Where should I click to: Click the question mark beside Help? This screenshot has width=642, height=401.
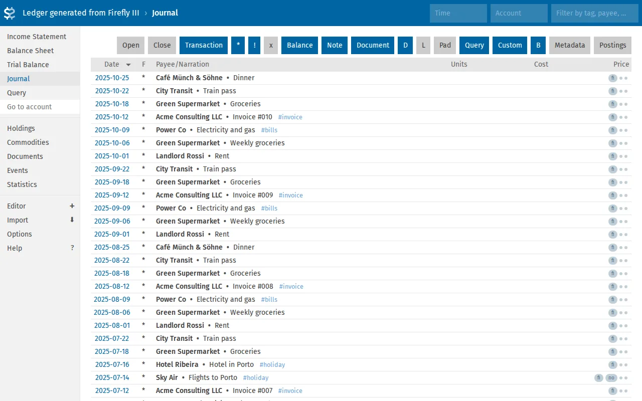(72, 248)
